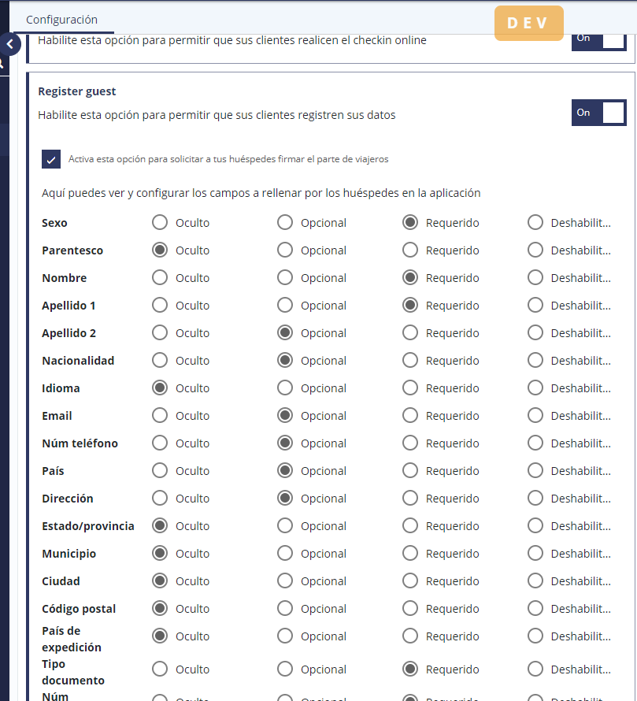Toggle the online checkin switch
Screen dimensions: 637x701
(x=598, y=39)
